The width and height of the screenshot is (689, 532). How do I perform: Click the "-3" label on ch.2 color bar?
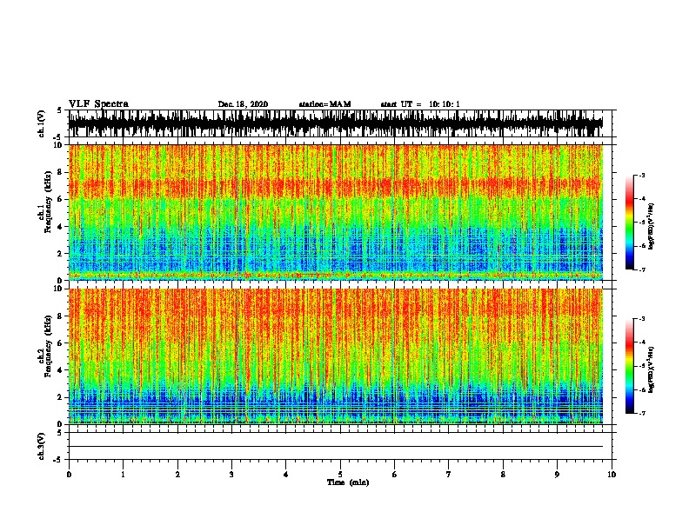click(x=641, y=319)
